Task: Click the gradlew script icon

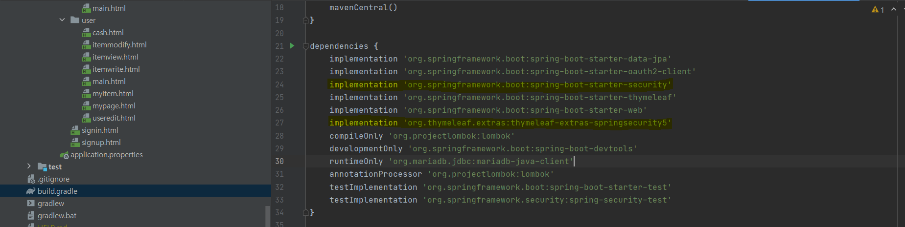Action: click(31, 203)
